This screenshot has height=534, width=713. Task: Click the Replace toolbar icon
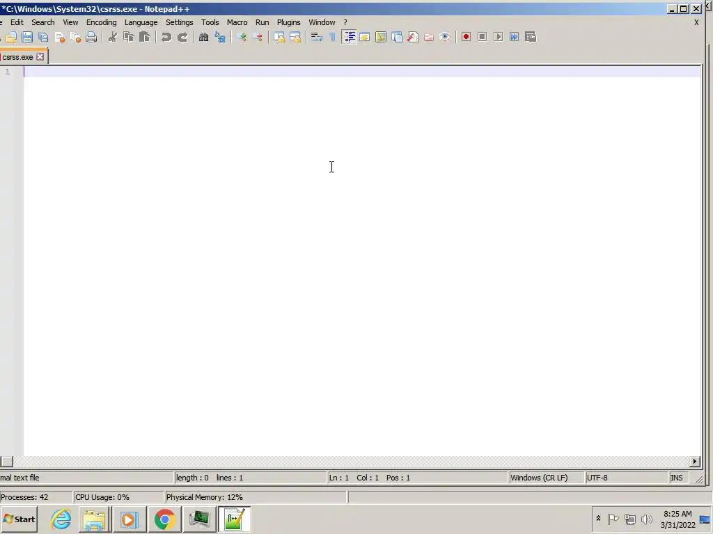pyautogui.click(x=220, y=37)
